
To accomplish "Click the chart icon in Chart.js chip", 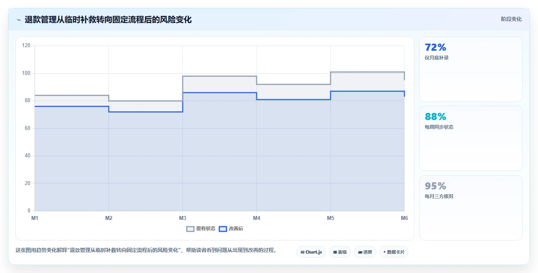I will 303,252.
